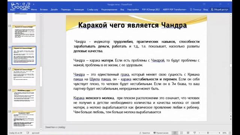This screenshot has width=240, height=135.
Task: Select slide 19 thumbnail
Action: [x=24, y=120]
